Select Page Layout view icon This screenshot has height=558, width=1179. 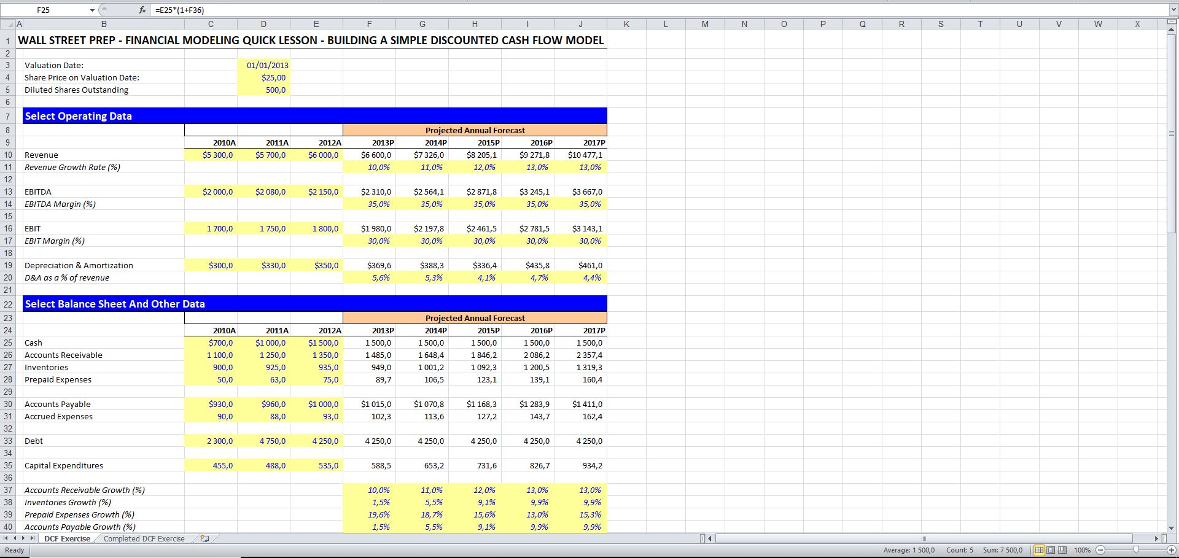[1051, 551]
